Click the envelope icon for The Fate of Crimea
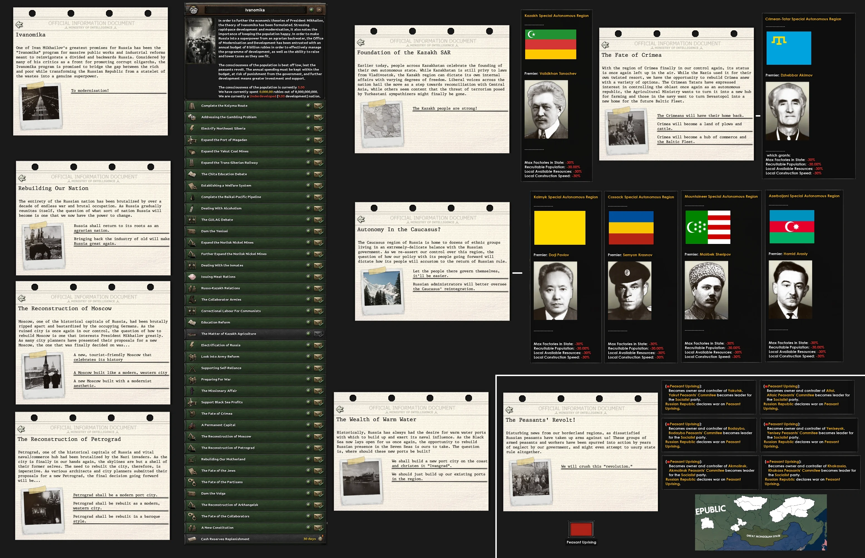 coord(318,413)
